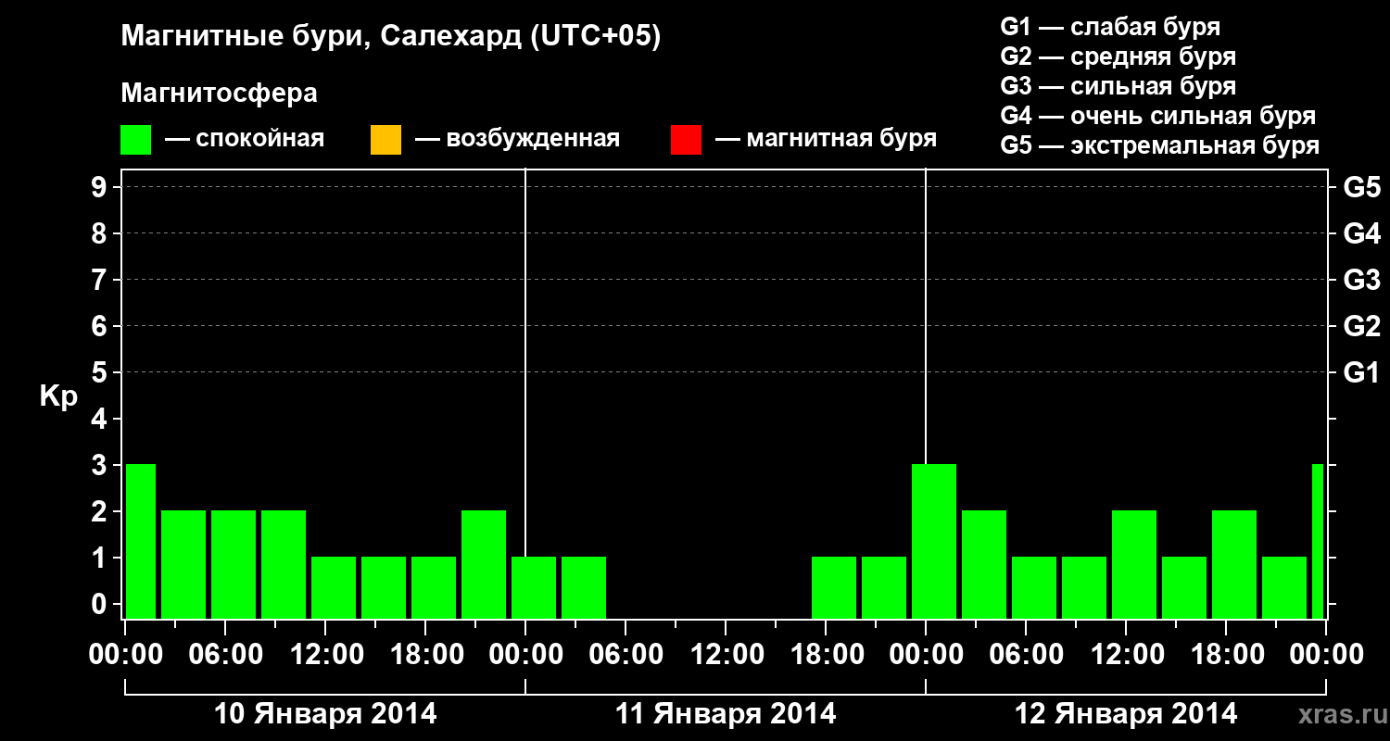1390x741 pixels.
Task: Click the '7' value on Kp axis
Action: (x=101, y=280)
